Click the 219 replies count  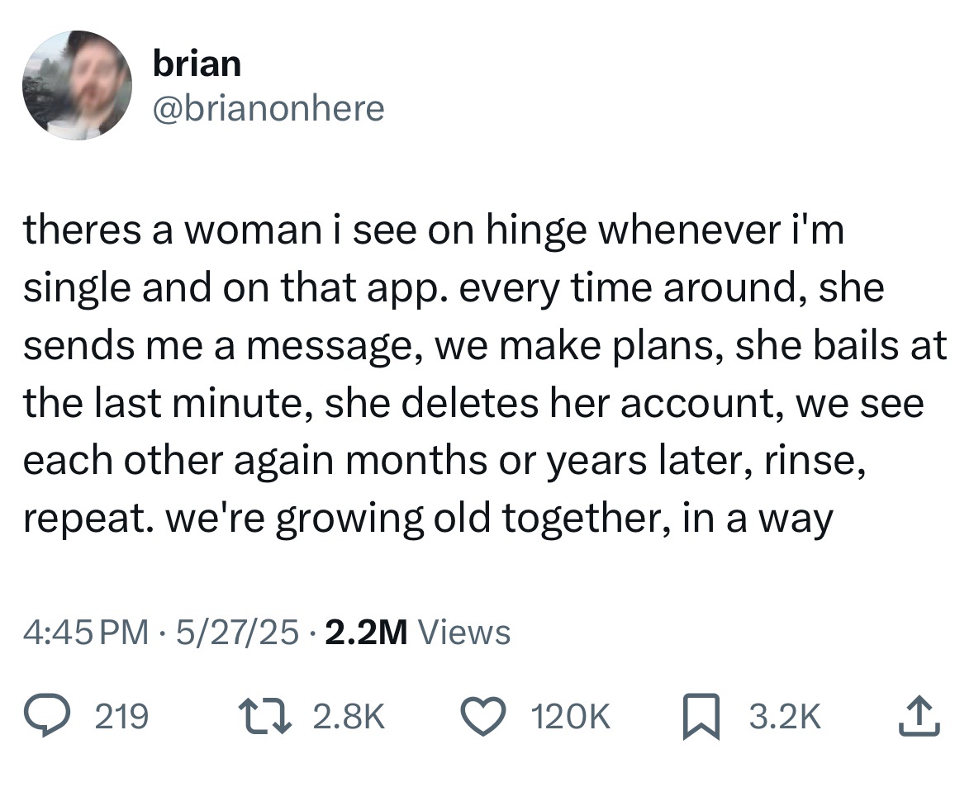122,717
